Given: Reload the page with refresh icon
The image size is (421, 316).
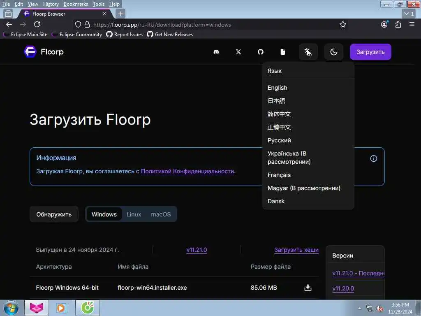Looking at the screenshot, I should click(x=37, y=24).
